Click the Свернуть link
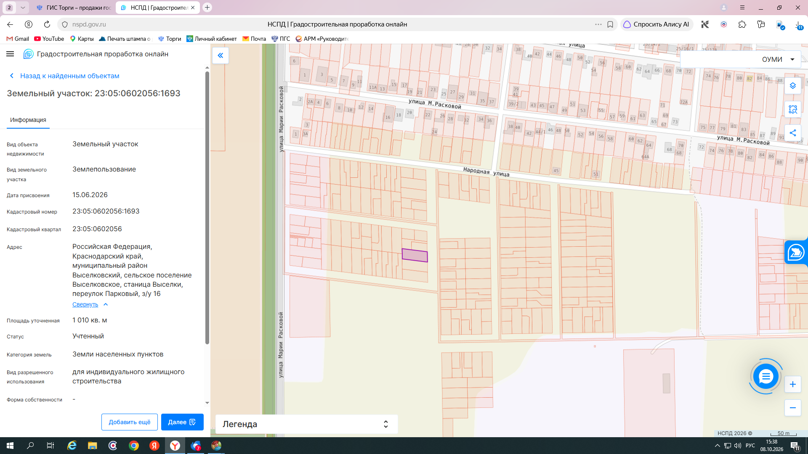Image resolution: width=808 pixels, height=454 pixels. point(85,304)
